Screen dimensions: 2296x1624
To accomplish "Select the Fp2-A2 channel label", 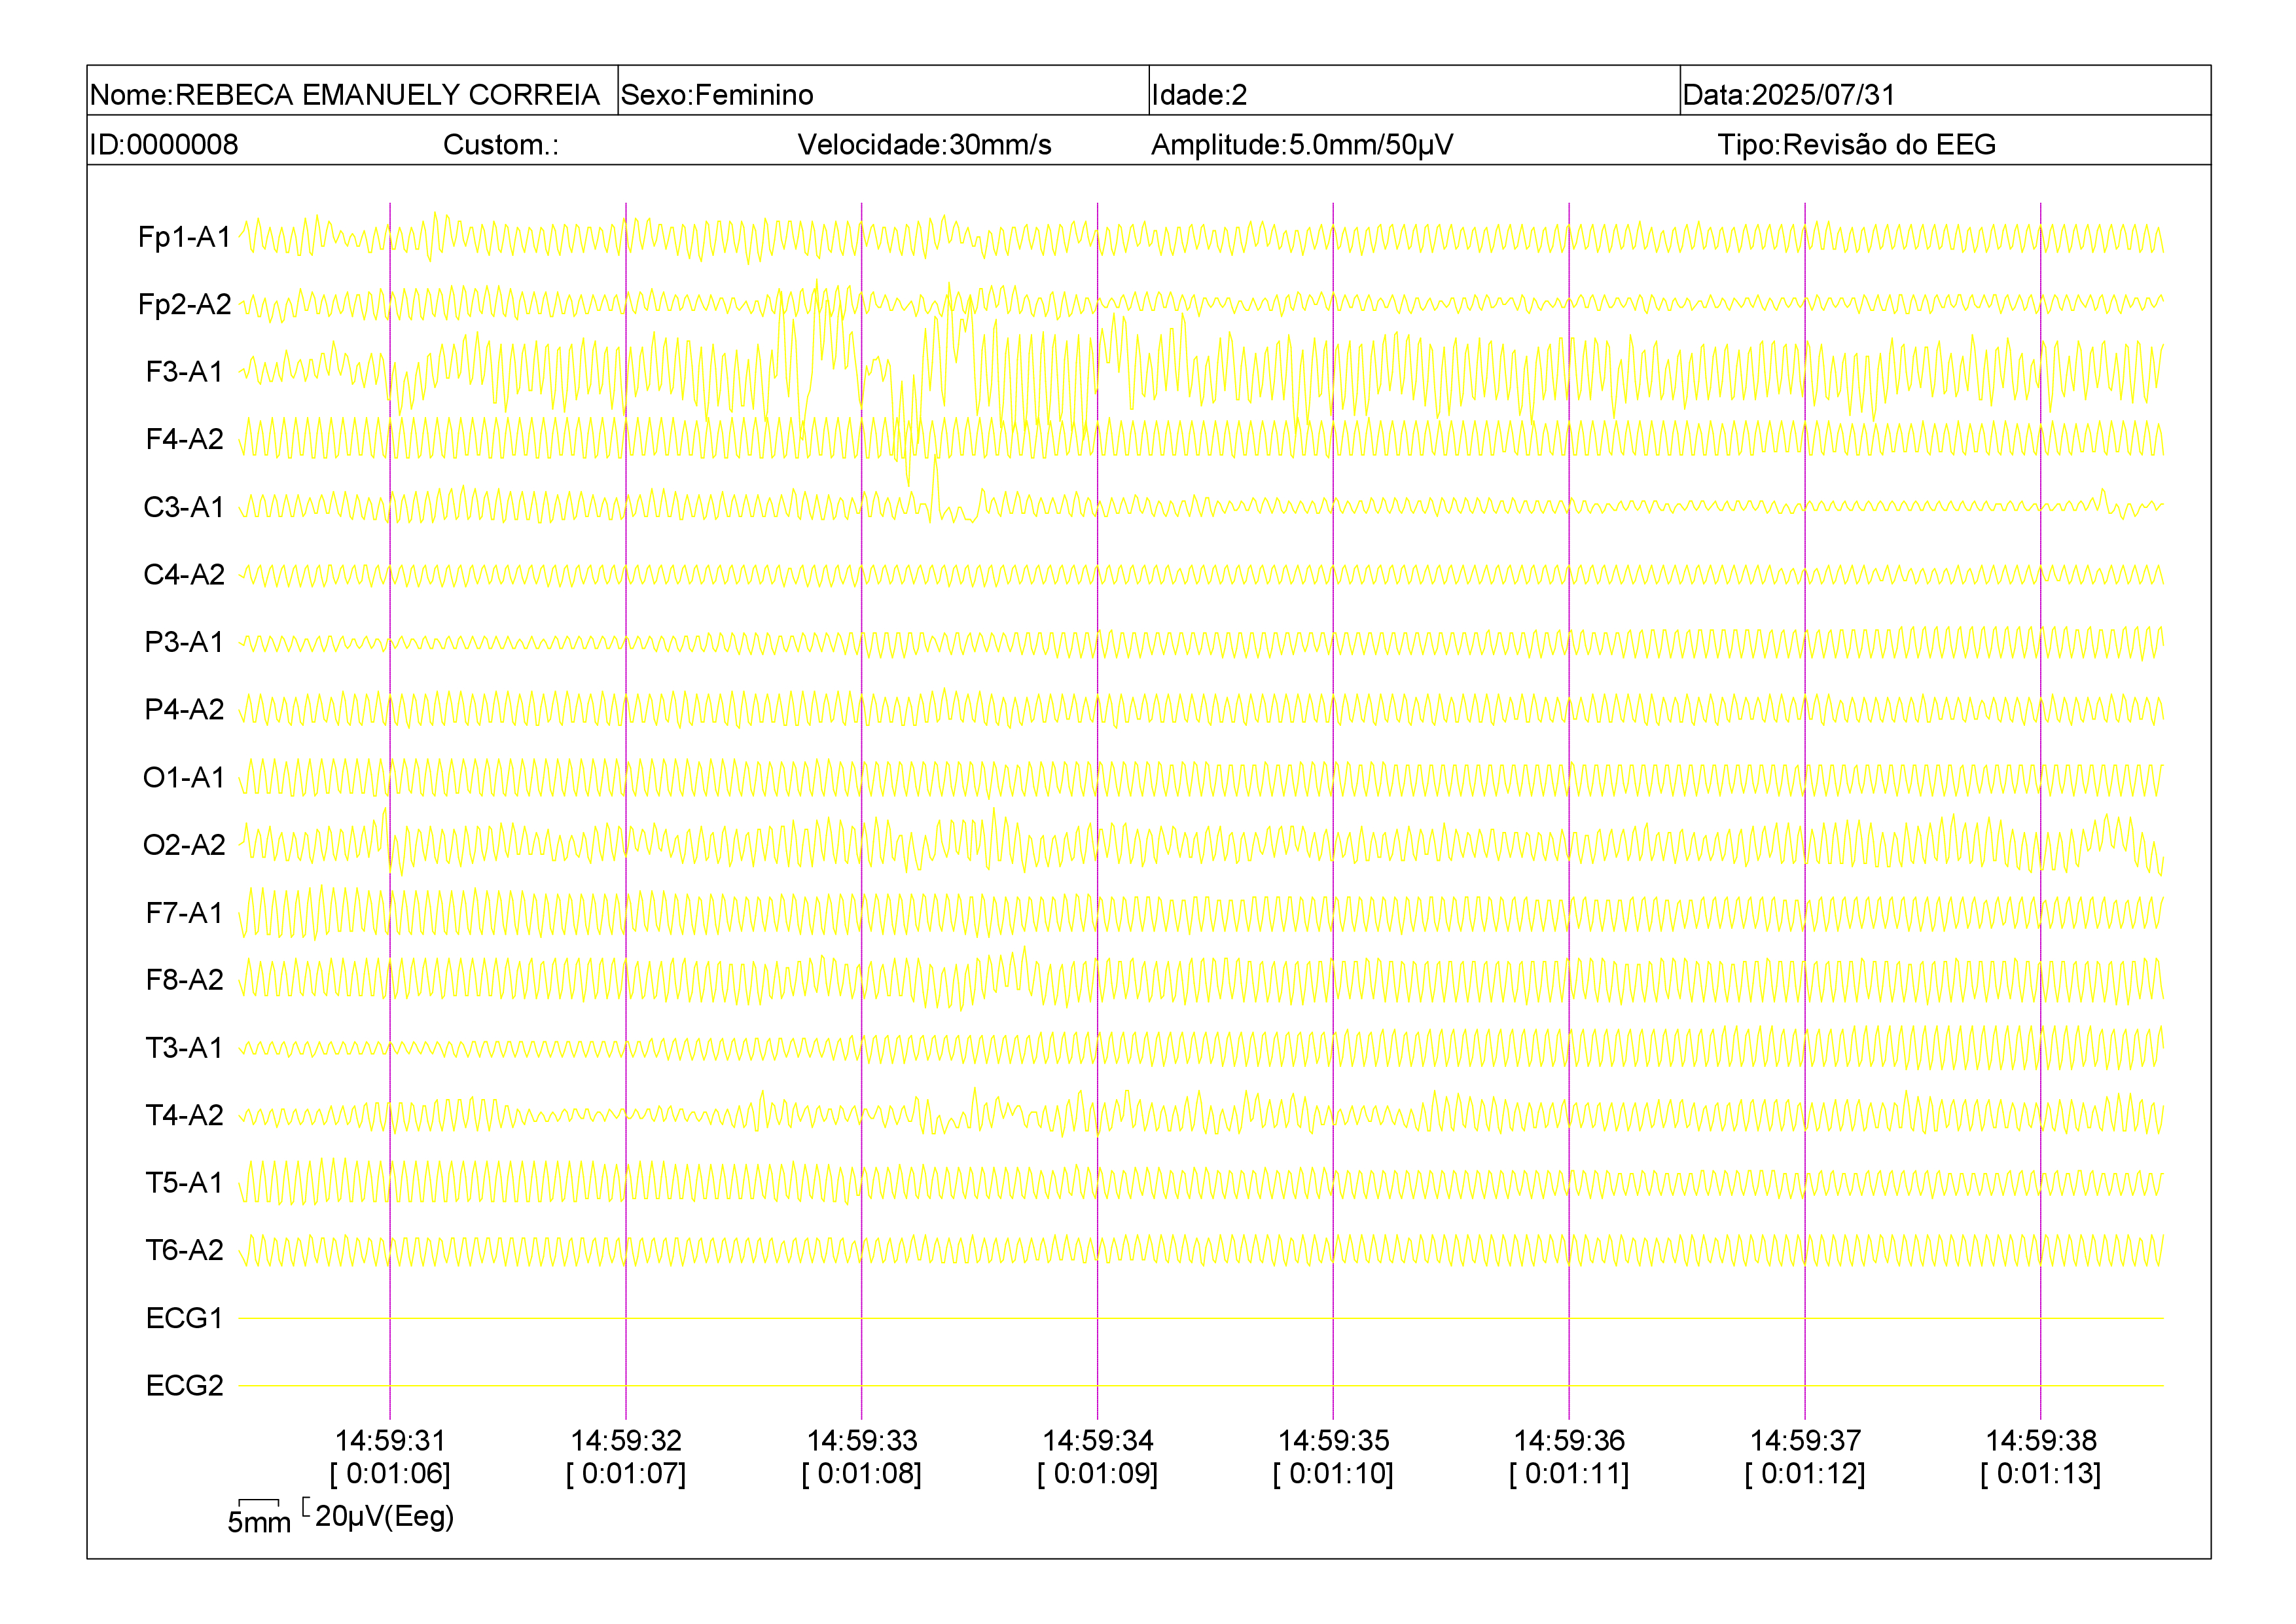I will click(x=184, y=304).
